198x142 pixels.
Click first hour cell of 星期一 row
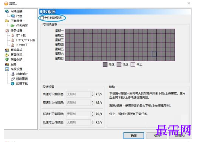pyautogui.click(x=67, y=31)
